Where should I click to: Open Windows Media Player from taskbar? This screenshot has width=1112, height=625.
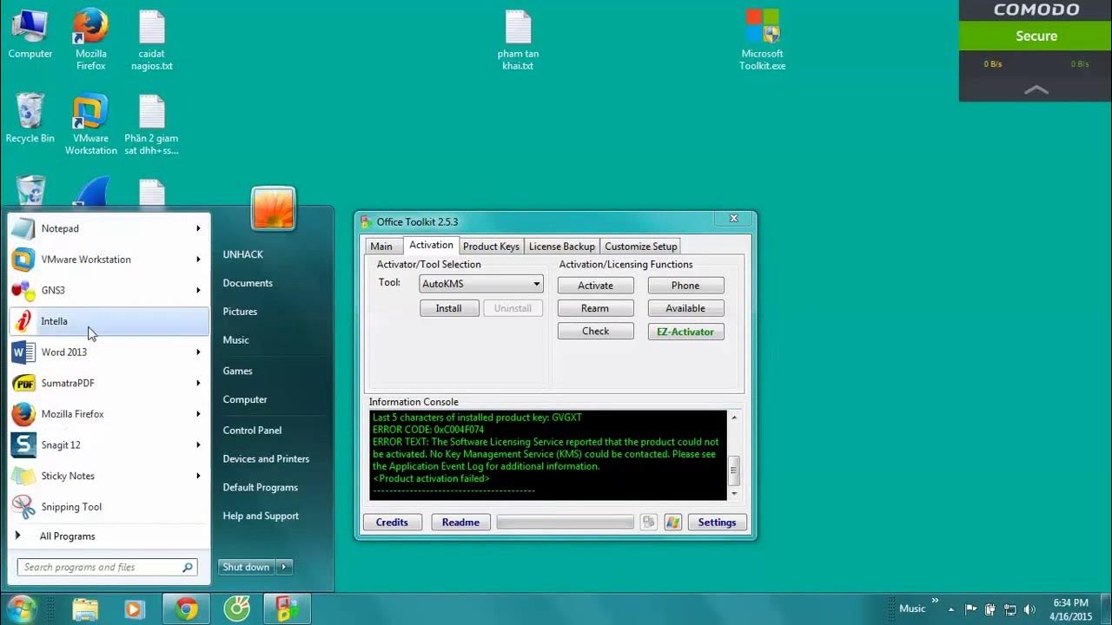point(134,609)
